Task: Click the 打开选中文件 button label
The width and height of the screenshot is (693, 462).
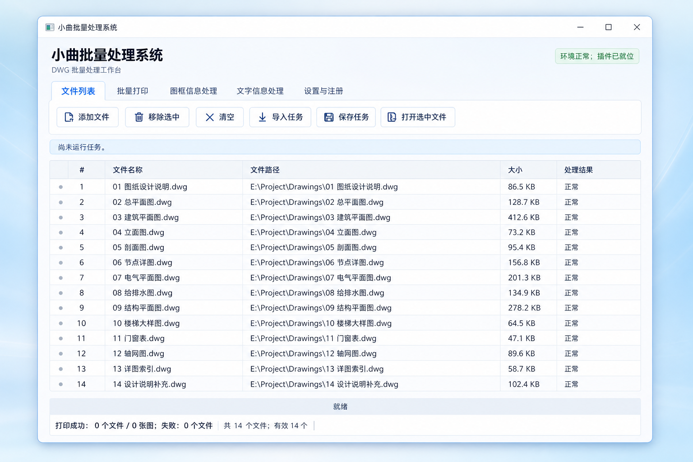Action: click(x=424, y=117)
